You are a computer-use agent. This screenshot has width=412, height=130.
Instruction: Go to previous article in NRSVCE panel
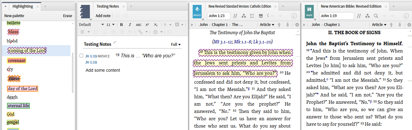[279, 25]
